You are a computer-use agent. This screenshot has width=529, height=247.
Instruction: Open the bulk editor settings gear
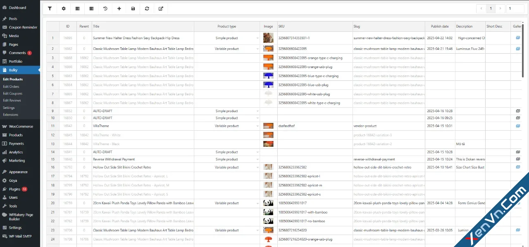coord(64,8)
